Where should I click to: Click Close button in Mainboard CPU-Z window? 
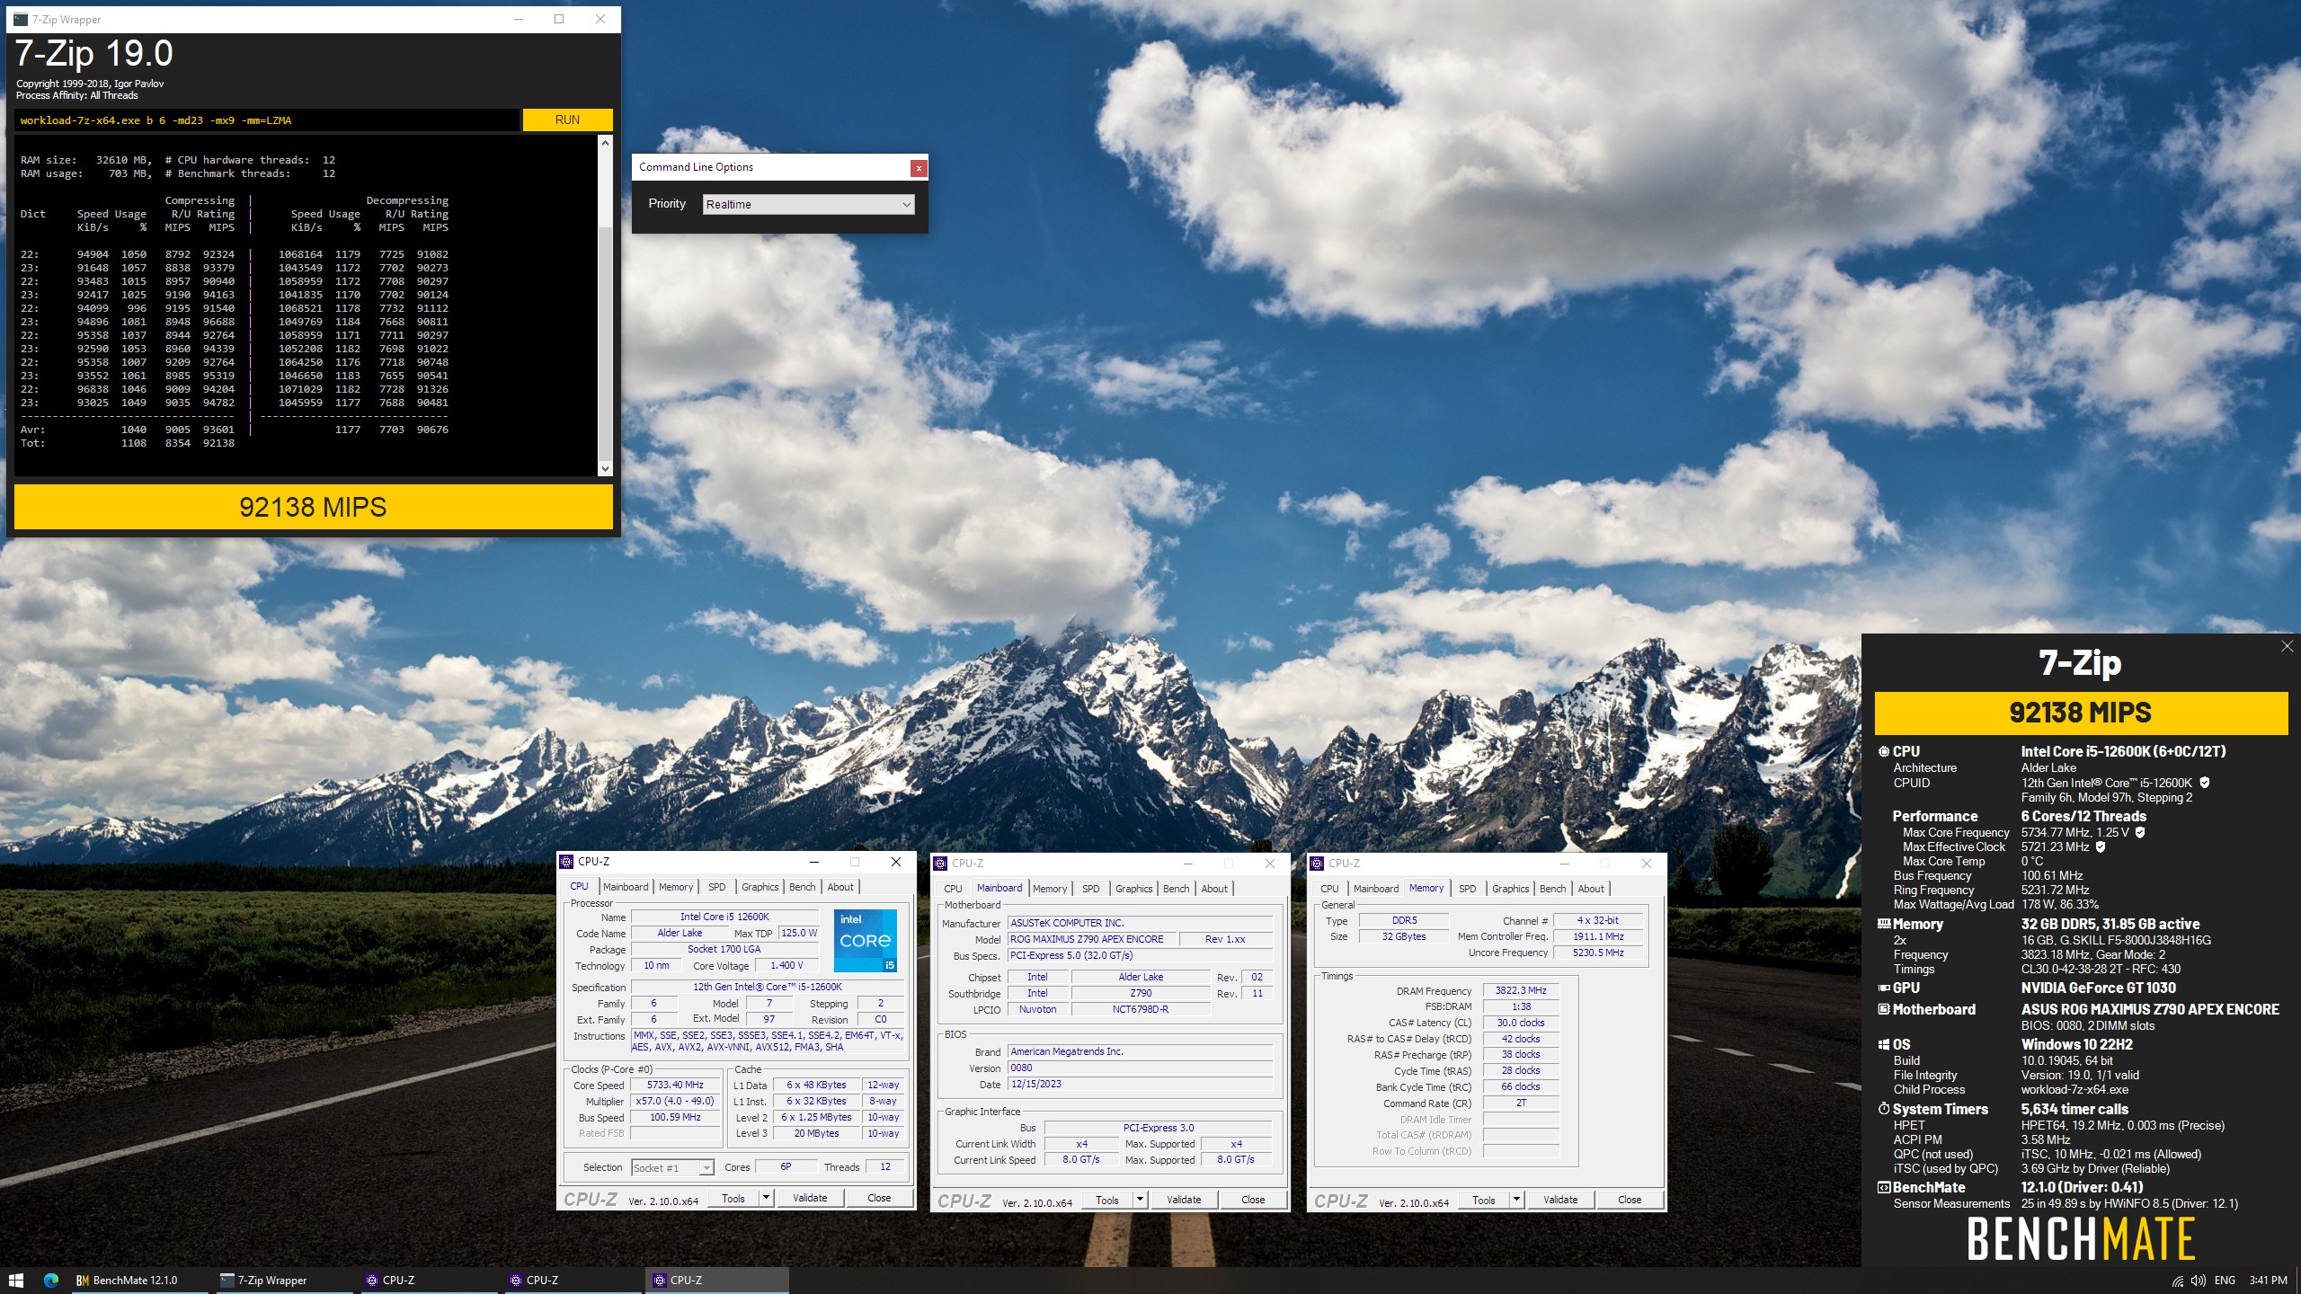coord(1253,1200)
